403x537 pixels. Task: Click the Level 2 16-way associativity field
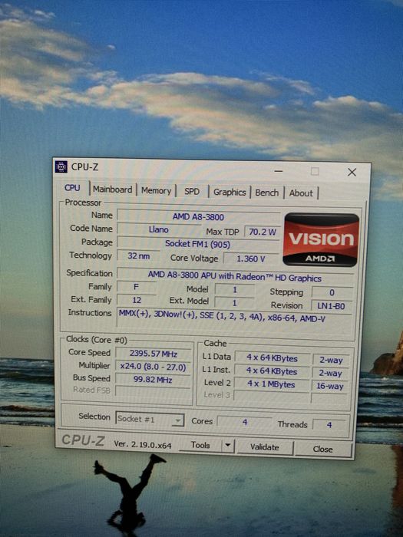tap(329, 386)
